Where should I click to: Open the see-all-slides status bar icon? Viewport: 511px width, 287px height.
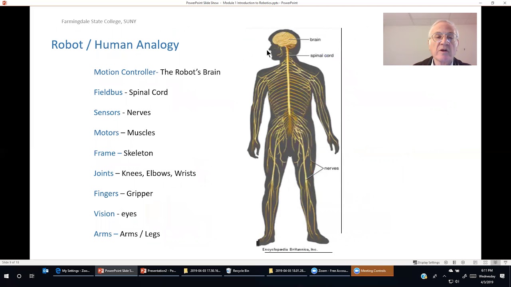(454, 262)
